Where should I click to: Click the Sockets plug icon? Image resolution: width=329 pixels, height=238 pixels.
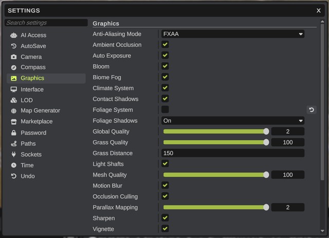(14, 155)
